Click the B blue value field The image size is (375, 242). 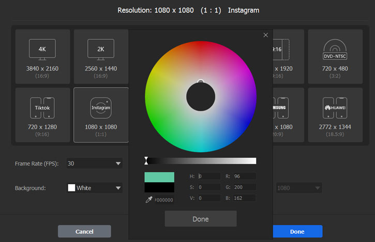pos(244,198)
